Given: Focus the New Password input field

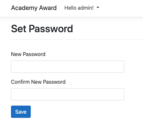Looking at the screenshot, I should click(68, 67).
